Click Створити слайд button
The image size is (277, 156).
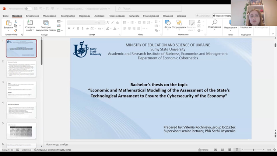pos(30,26)
